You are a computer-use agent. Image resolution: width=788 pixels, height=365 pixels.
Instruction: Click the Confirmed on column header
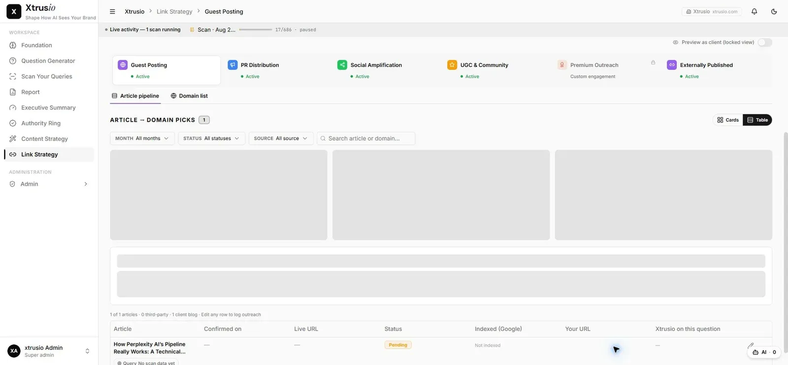pos(223,329)
